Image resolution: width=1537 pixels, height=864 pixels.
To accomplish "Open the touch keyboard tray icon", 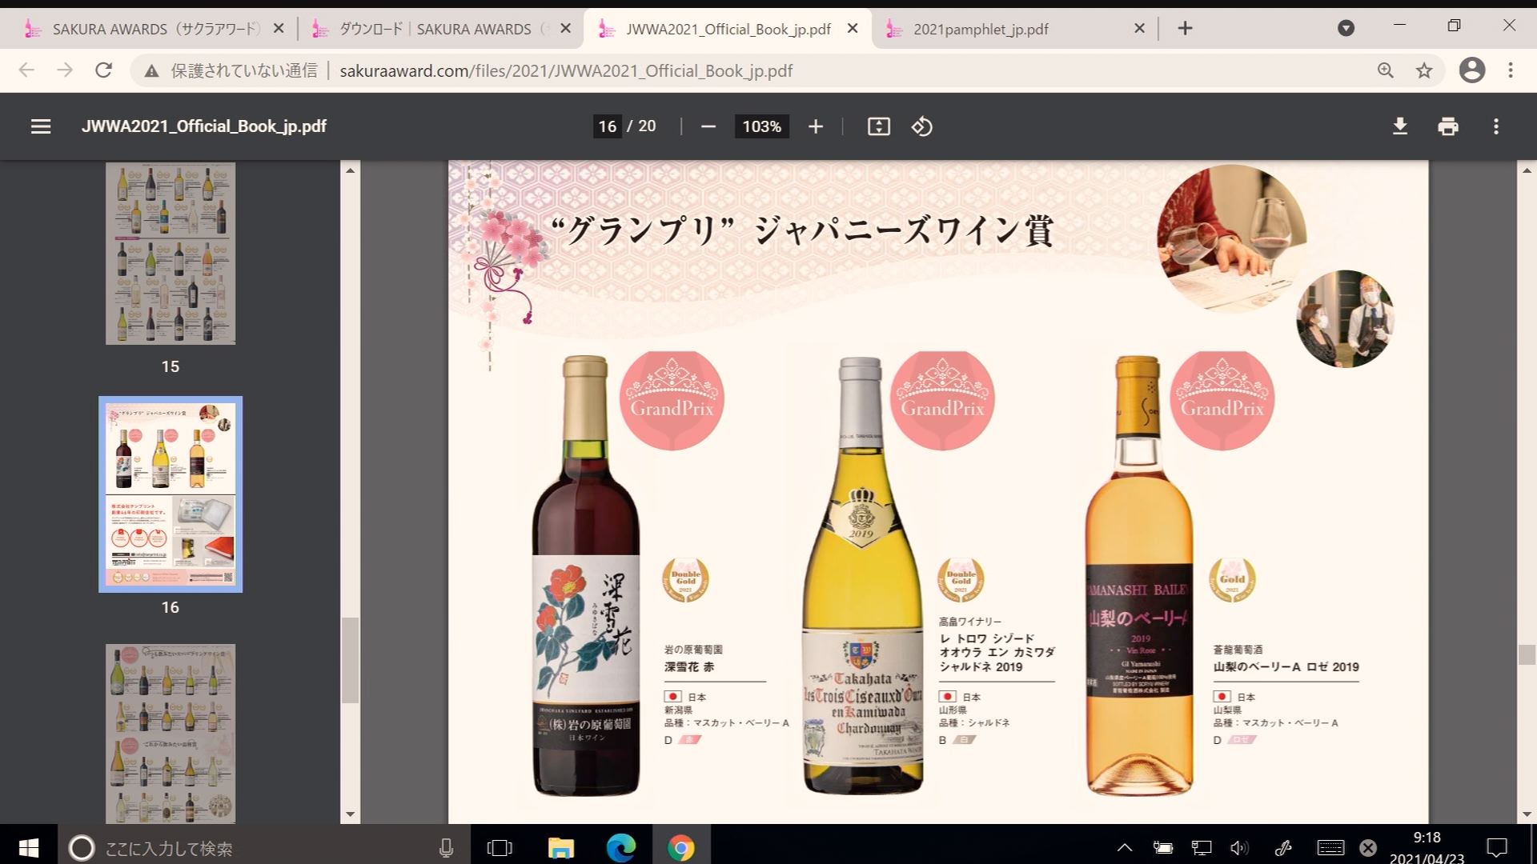I will pyautogui.click(x=1330, y=847).
